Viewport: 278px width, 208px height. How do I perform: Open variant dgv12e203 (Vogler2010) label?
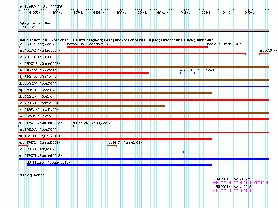[39, 136]
